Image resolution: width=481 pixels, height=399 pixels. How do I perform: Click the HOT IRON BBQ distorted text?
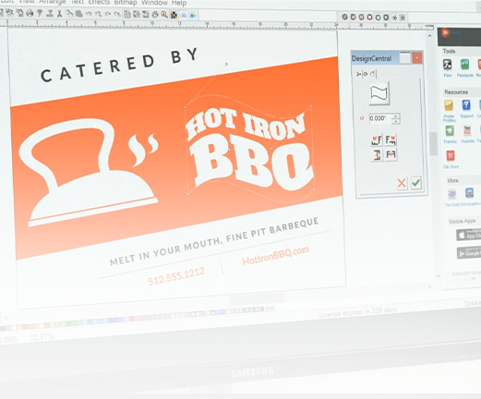tap(249, 151)
